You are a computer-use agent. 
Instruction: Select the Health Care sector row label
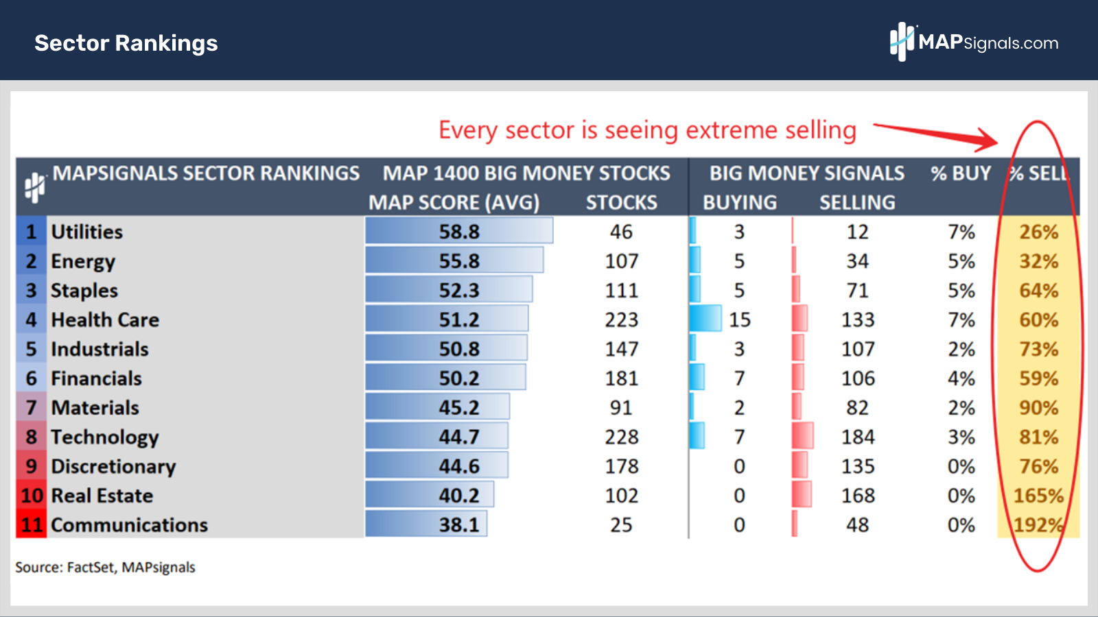105,320
